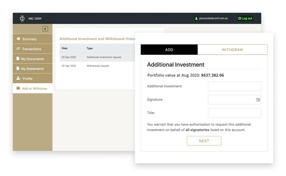Click the Profile user-edit icon
Viewport: 286px width, 176px height.
click(x=19, y=78)
